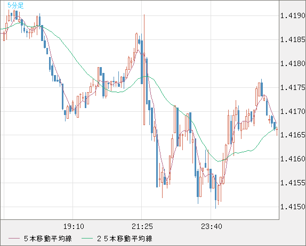This screenshot has height=246, width=306.
Task: Click the 5本移動平均線 legend label
Action: pos(48,239)
